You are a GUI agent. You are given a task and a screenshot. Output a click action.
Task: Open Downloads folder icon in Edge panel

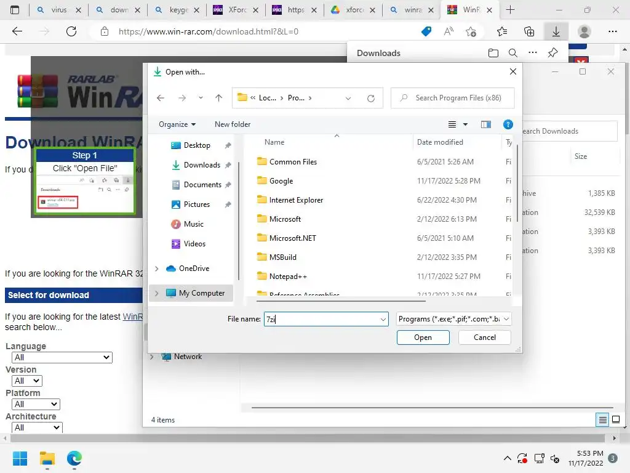(493, 53)
